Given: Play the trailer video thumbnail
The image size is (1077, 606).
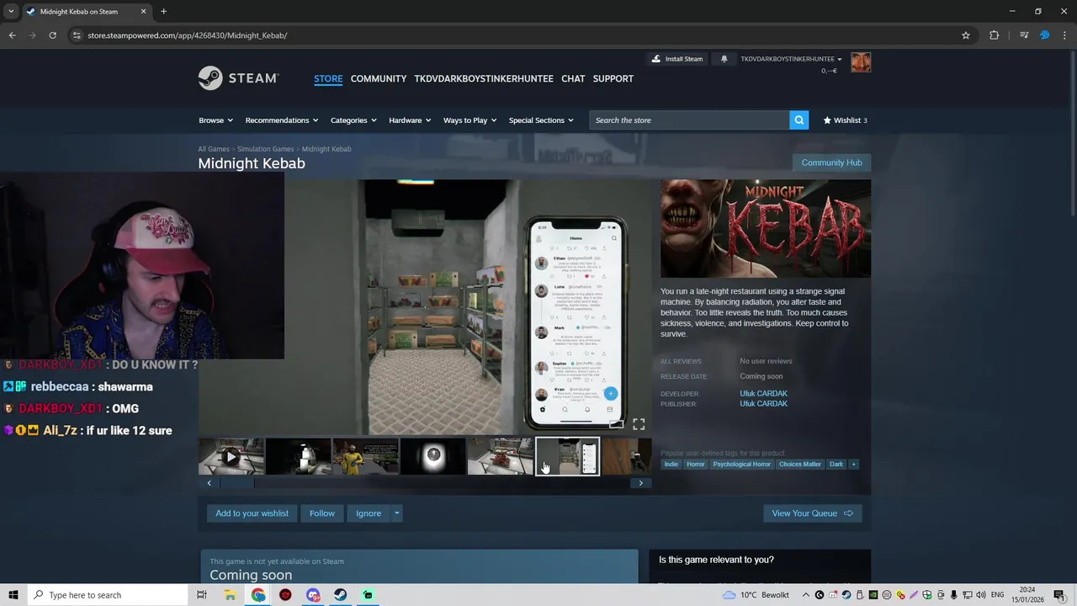Looking at the screenshot, I should pos(231,456).
